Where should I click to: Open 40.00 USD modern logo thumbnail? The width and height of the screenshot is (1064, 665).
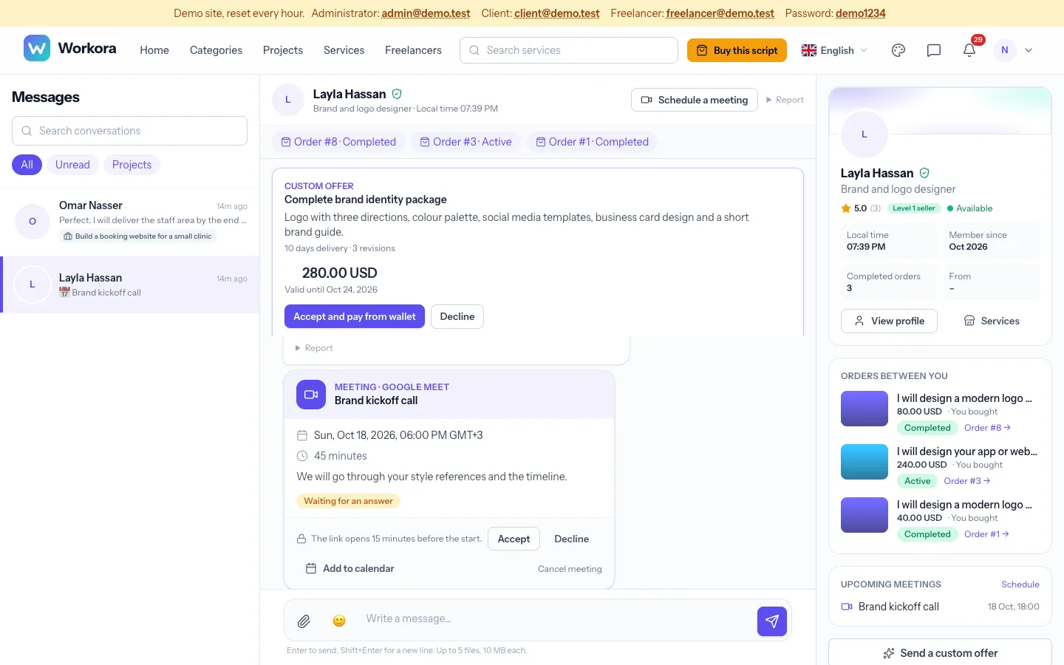[864, 515]
